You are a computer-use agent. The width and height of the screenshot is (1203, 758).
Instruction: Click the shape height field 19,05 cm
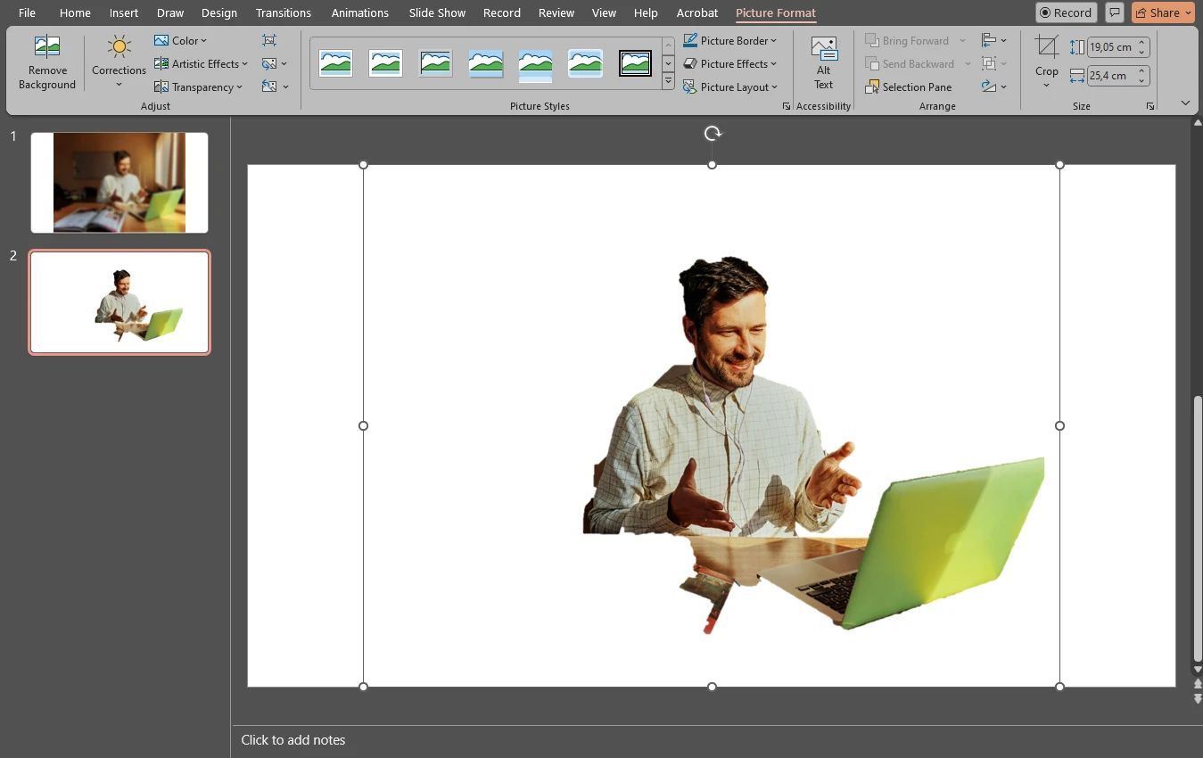coord(1110,47)
